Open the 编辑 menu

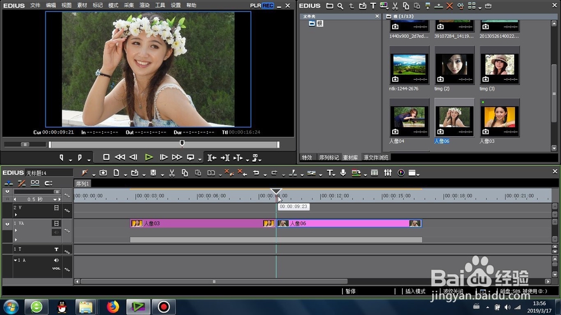51,6
